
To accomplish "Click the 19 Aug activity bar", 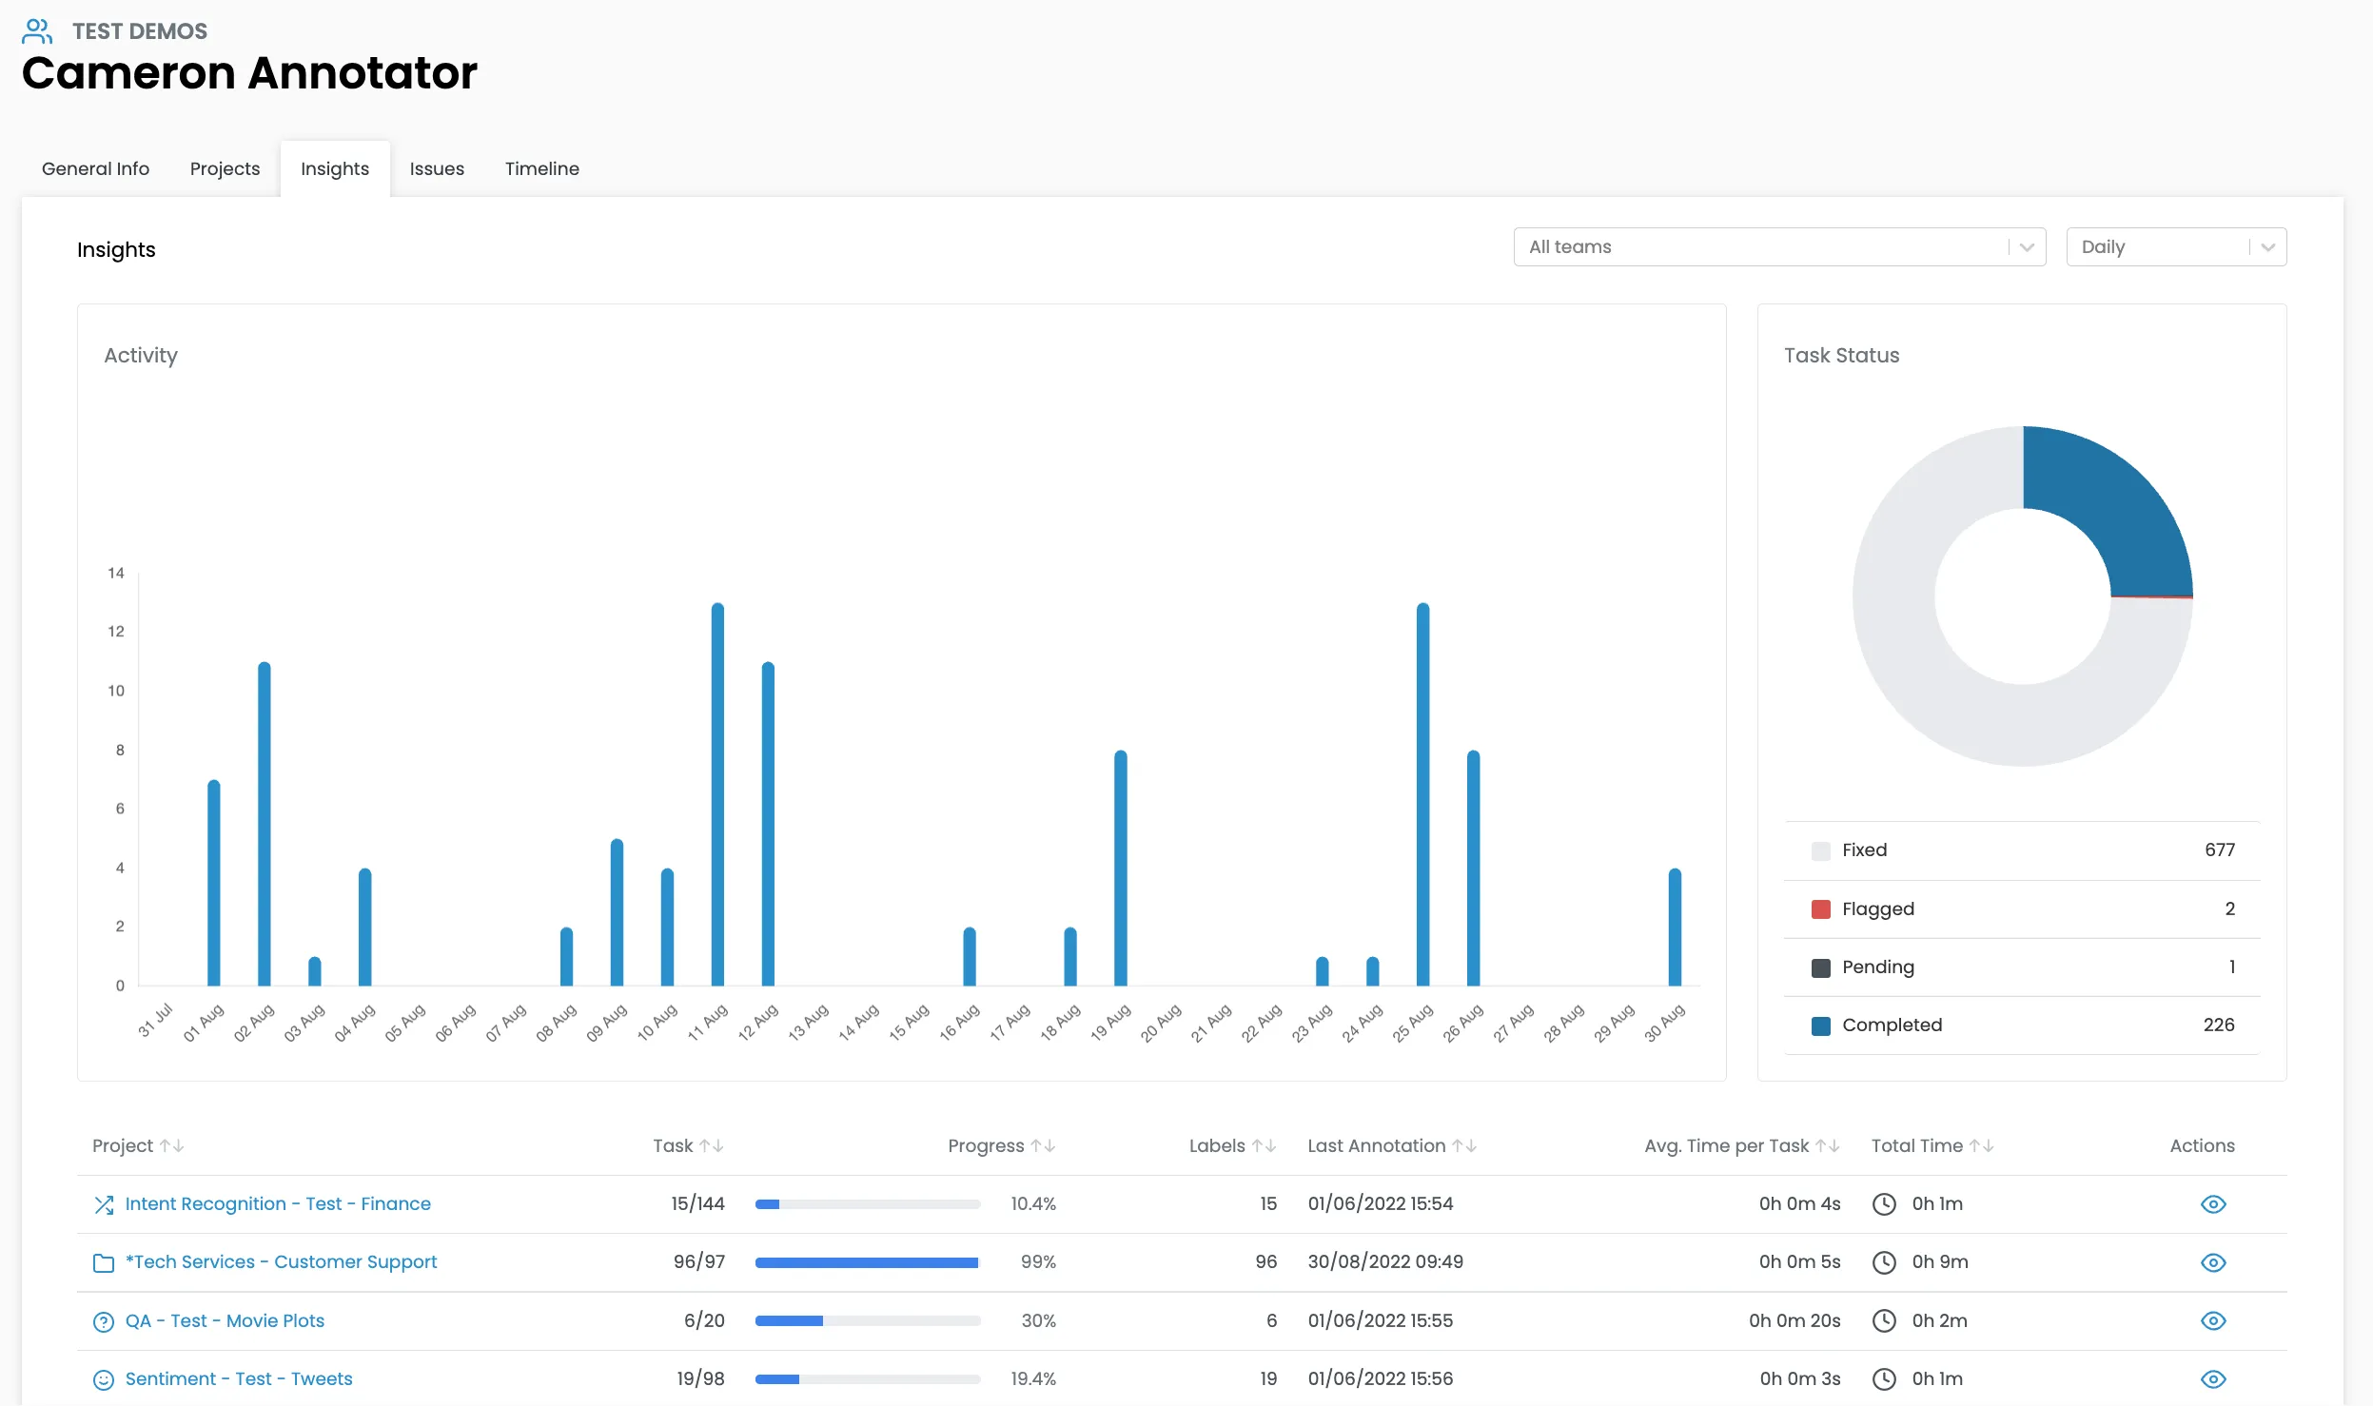I will pos(1121,869).
